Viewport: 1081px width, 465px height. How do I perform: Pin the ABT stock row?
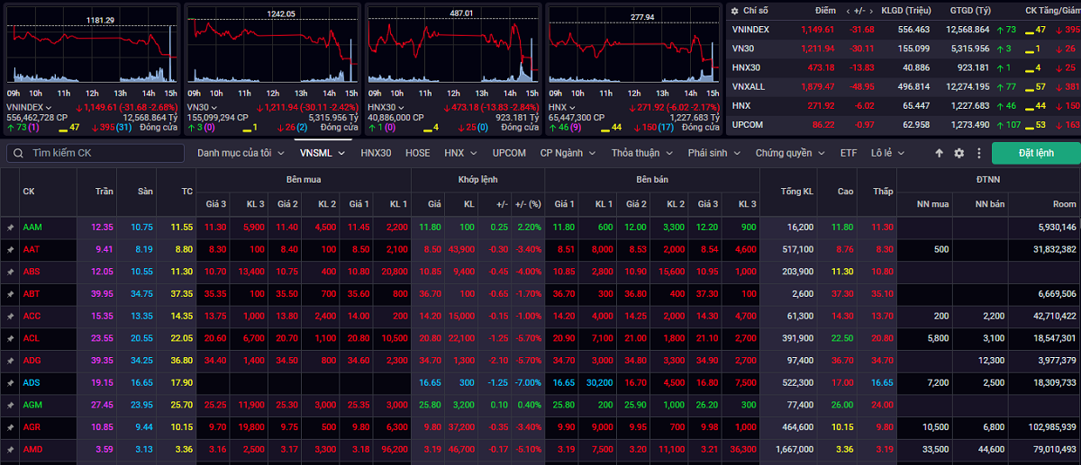tap(10, 293)
